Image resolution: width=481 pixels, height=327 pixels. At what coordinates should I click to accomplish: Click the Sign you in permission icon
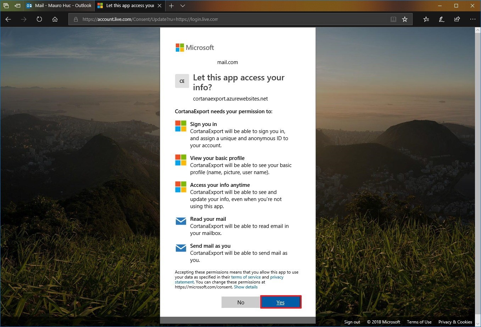point(181,126)
